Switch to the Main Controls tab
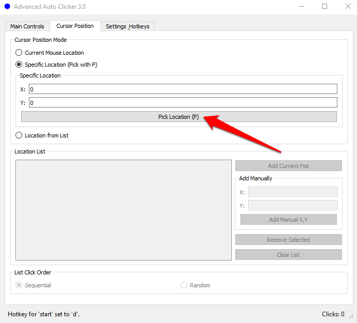357x323 pixels. coord(27,26)
